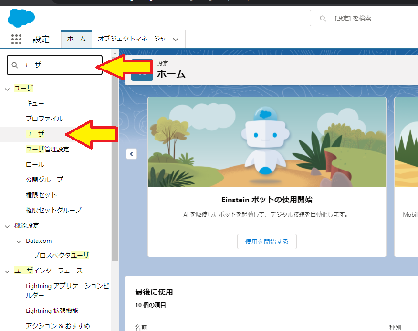Collapse the top ユーザ section
Image resolution: width=418 pixels, height=331 pixels.
click(x=7, y=89)
